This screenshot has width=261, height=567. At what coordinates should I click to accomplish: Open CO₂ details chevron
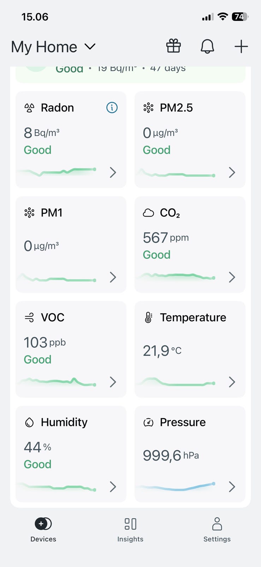point(232,277)
